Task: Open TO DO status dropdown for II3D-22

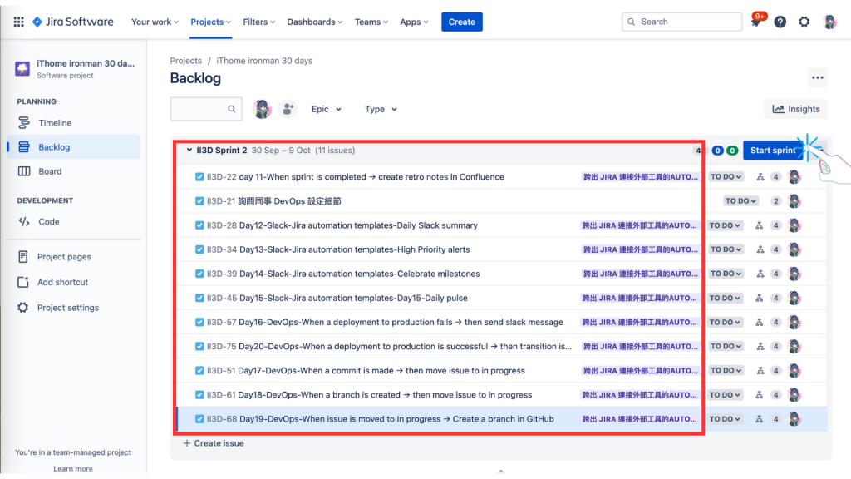Action: [x=726, y=177]
